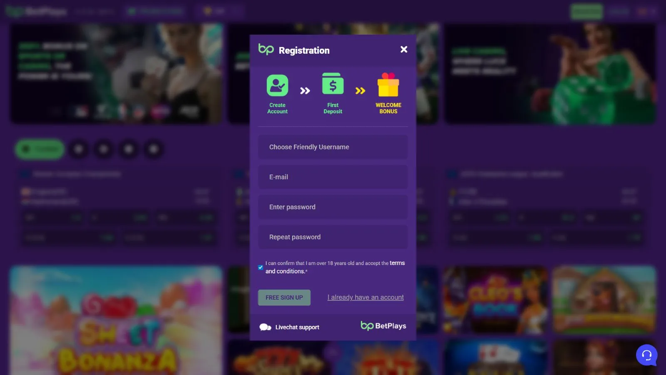Open Livechat support
The width and height of the screenshot is (666, 375).
(289, 327)
